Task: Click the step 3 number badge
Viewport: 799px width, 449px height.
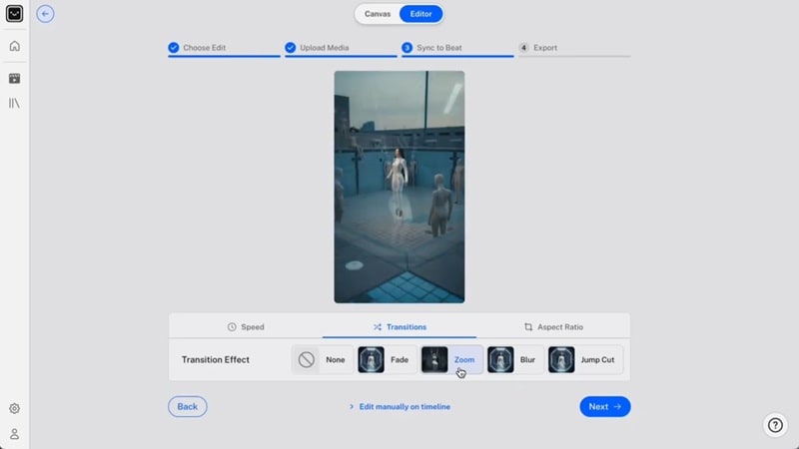Action: [407, 48]
